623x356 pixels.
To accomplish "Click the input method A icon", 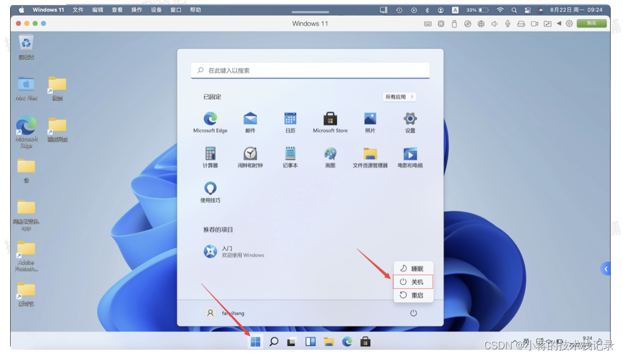I will (x=455, y=10).
